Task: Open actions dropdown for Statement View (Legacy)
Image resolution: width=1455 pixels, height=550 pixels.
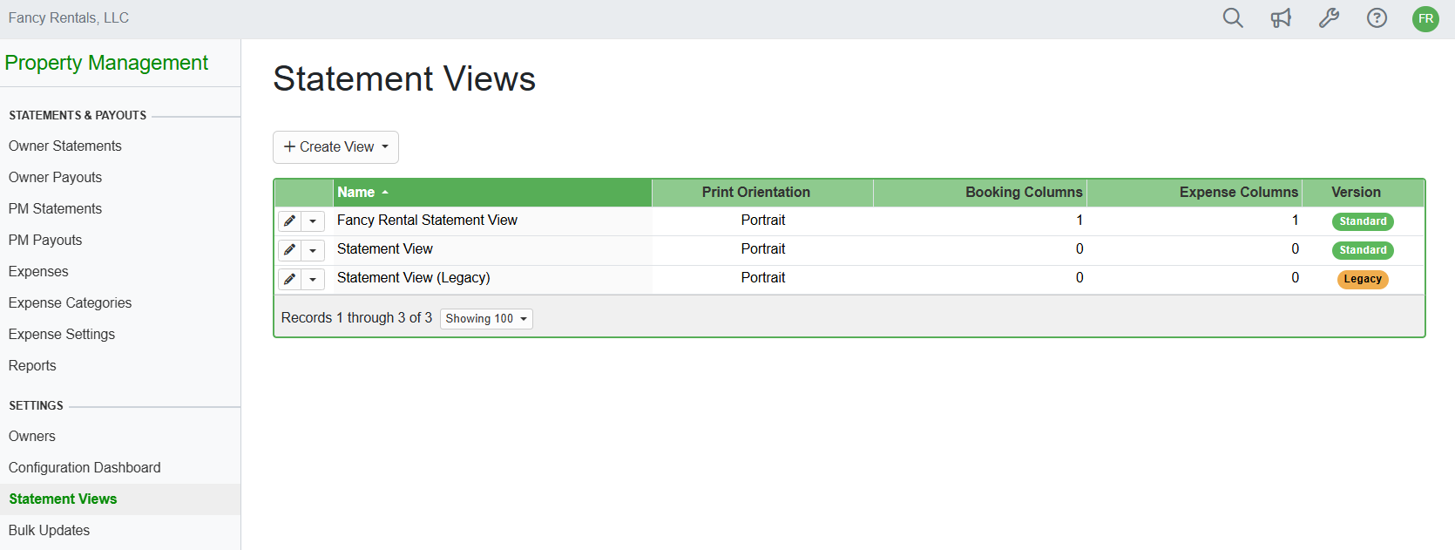Action: [x=313, y=279]
